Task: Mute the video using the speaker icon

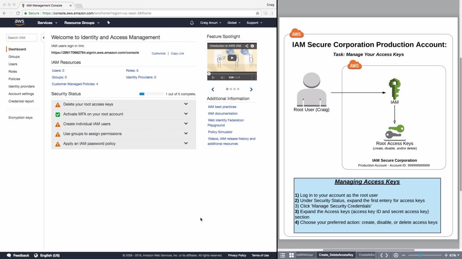Action: pyautogui.click(x=222, y=77)
